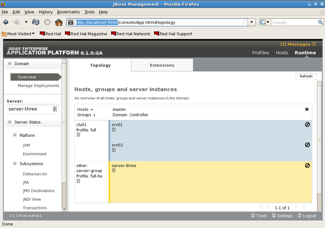This screenshot has height=228, width=325.
Task: Open the JVM status page
Action: point(26,145)
